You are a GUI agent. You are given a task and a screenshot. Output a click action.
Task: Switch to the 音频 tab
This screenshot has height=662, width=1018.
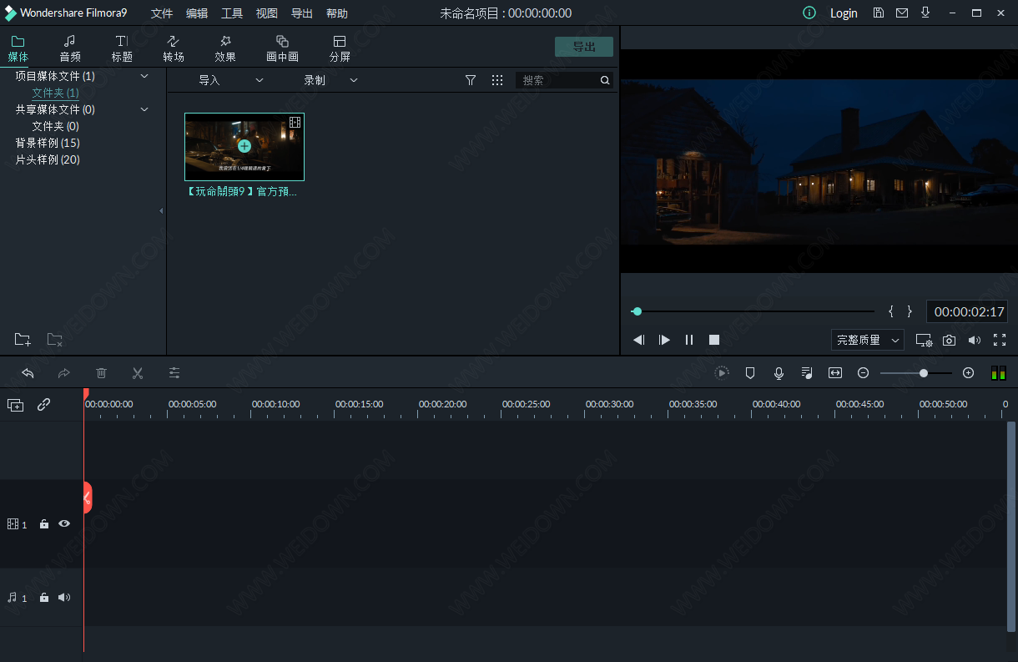pyautogui.click(x=70, y=48)
